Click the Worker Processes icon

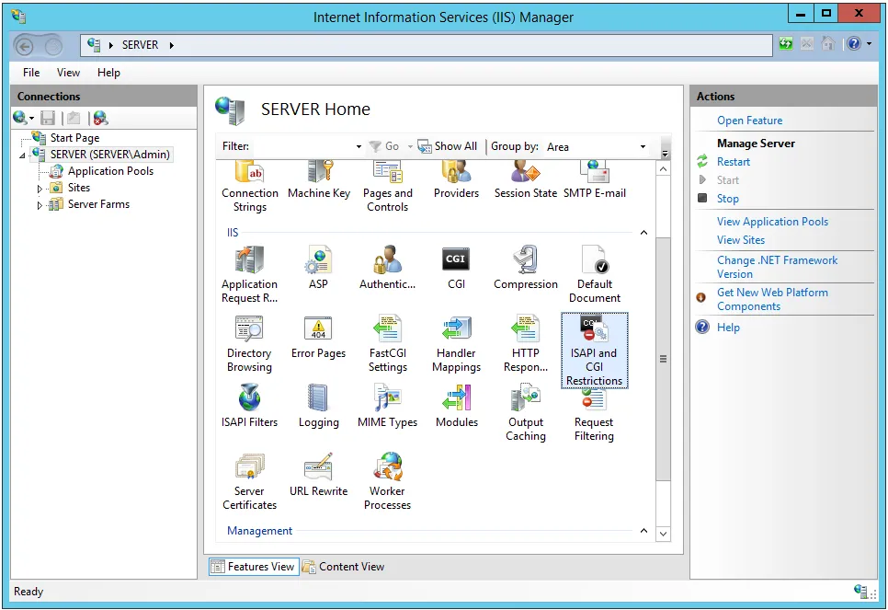click(387, 480)
